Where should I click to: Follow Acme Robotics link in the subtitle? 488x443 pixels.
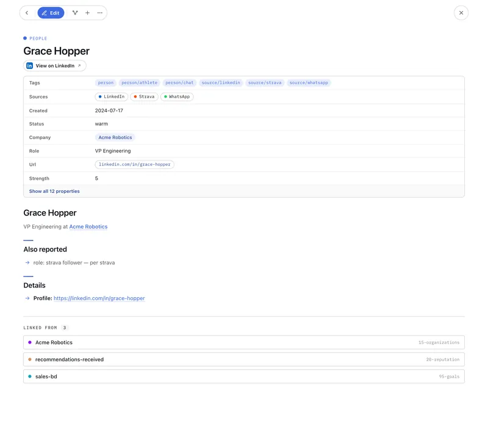coord(88,226)
